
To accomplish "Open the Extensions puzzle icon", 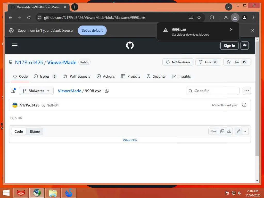I will [x=212, y=18].
